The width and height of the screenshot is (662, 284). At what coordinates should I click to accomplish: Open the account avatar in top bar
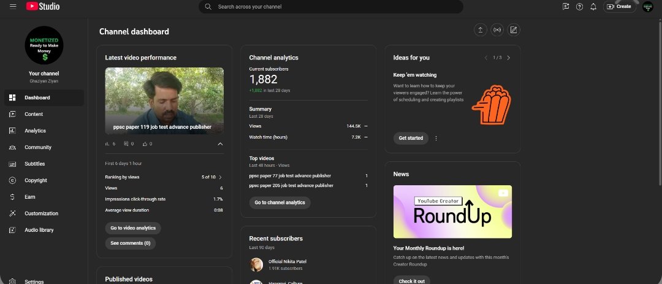(648, 7)
